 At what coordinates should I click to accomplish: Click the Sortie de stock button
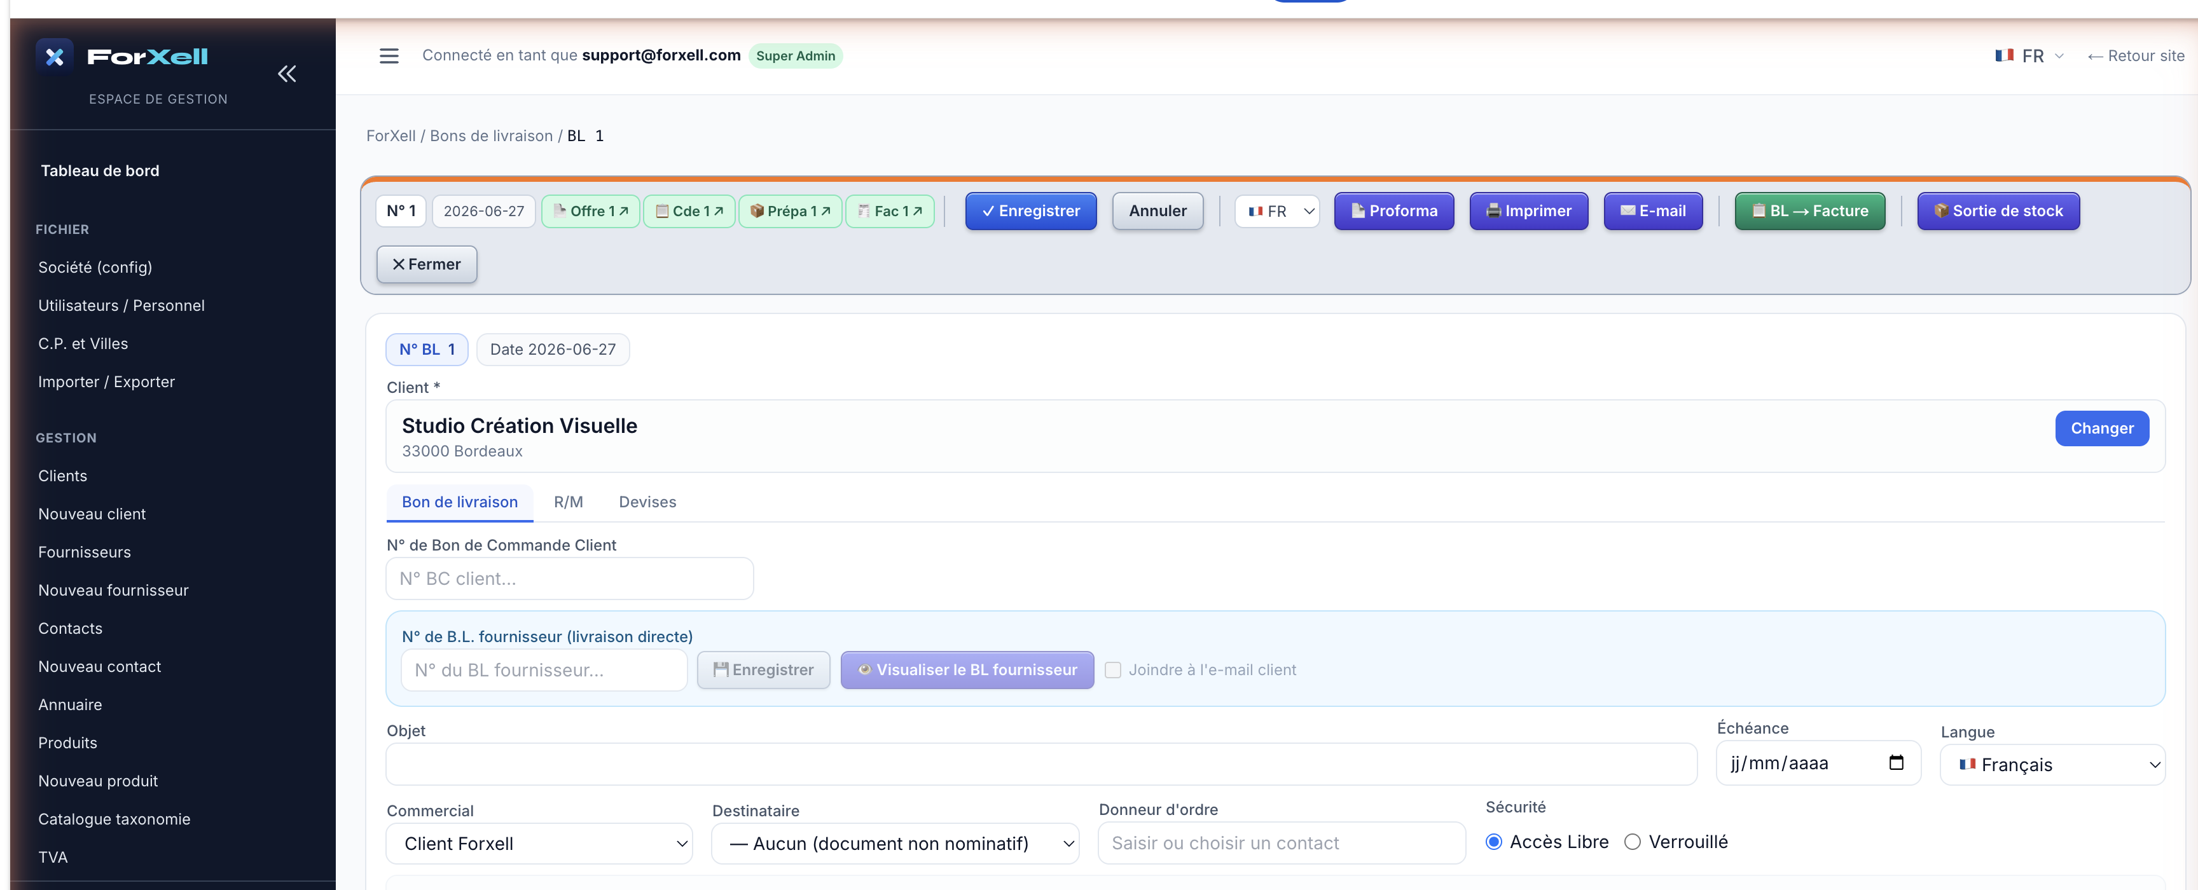[x=1998, y=212]
